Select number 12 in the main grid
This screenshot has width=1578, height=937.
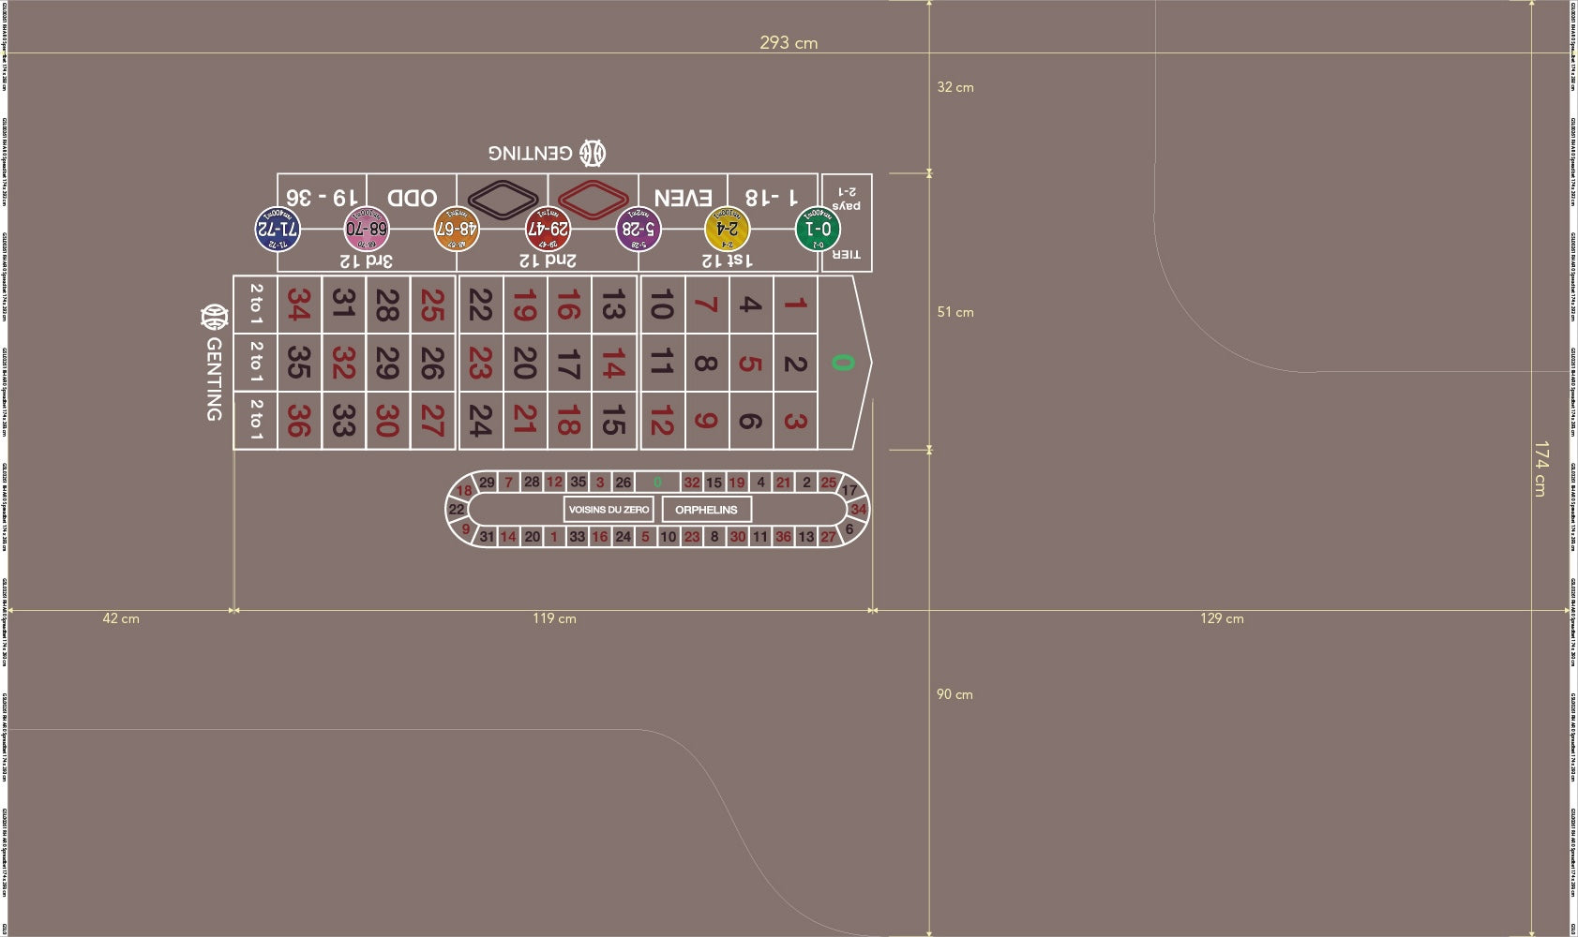click(x=661, y=420)
